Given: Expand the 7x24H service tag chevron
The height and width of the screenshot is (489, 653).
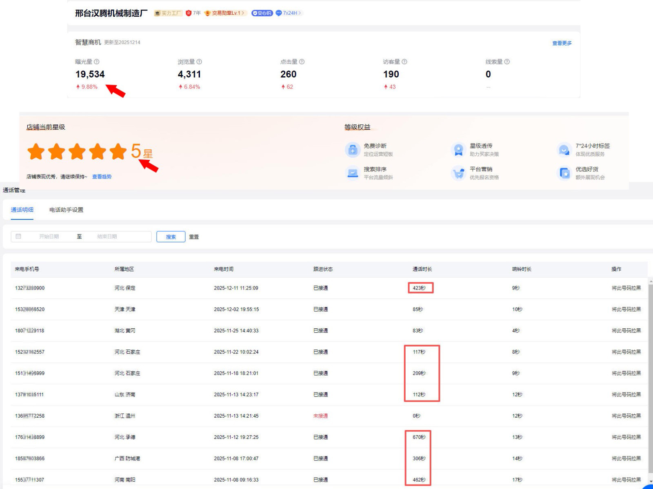Looking at the screenshot, I should coord(300,13).
